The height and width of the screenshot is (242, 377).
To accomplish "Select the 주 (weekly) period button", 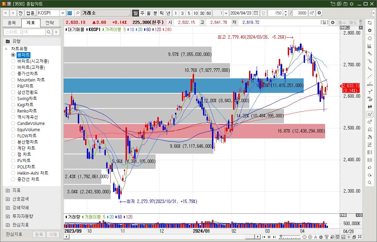I will click(142, 13).
